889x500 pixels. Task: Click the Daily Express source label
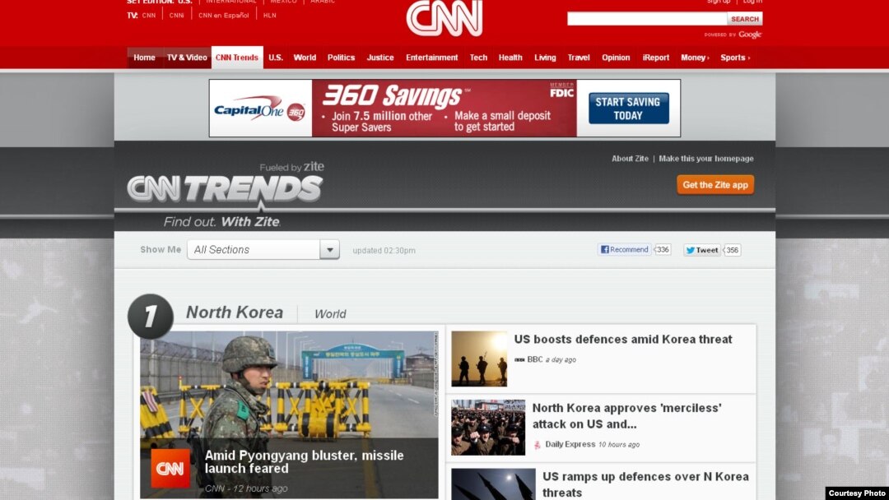point(570,445)
